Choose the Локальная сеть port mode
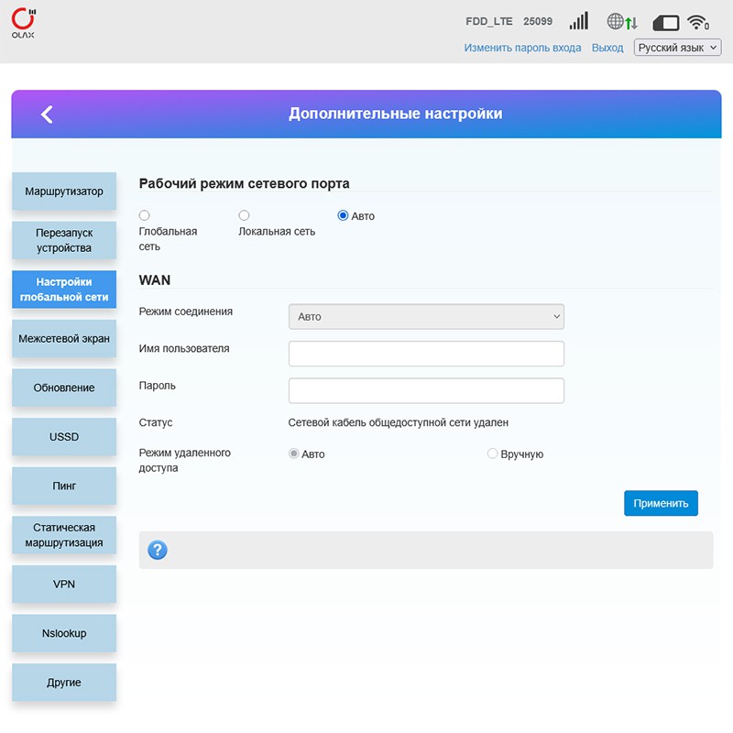733x733 pixels. (244, 215)
